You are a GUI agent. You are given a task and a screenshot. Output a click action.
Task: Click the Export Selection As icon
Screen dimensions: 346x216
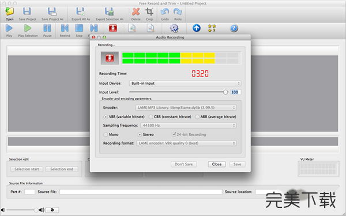pos(109,12)
